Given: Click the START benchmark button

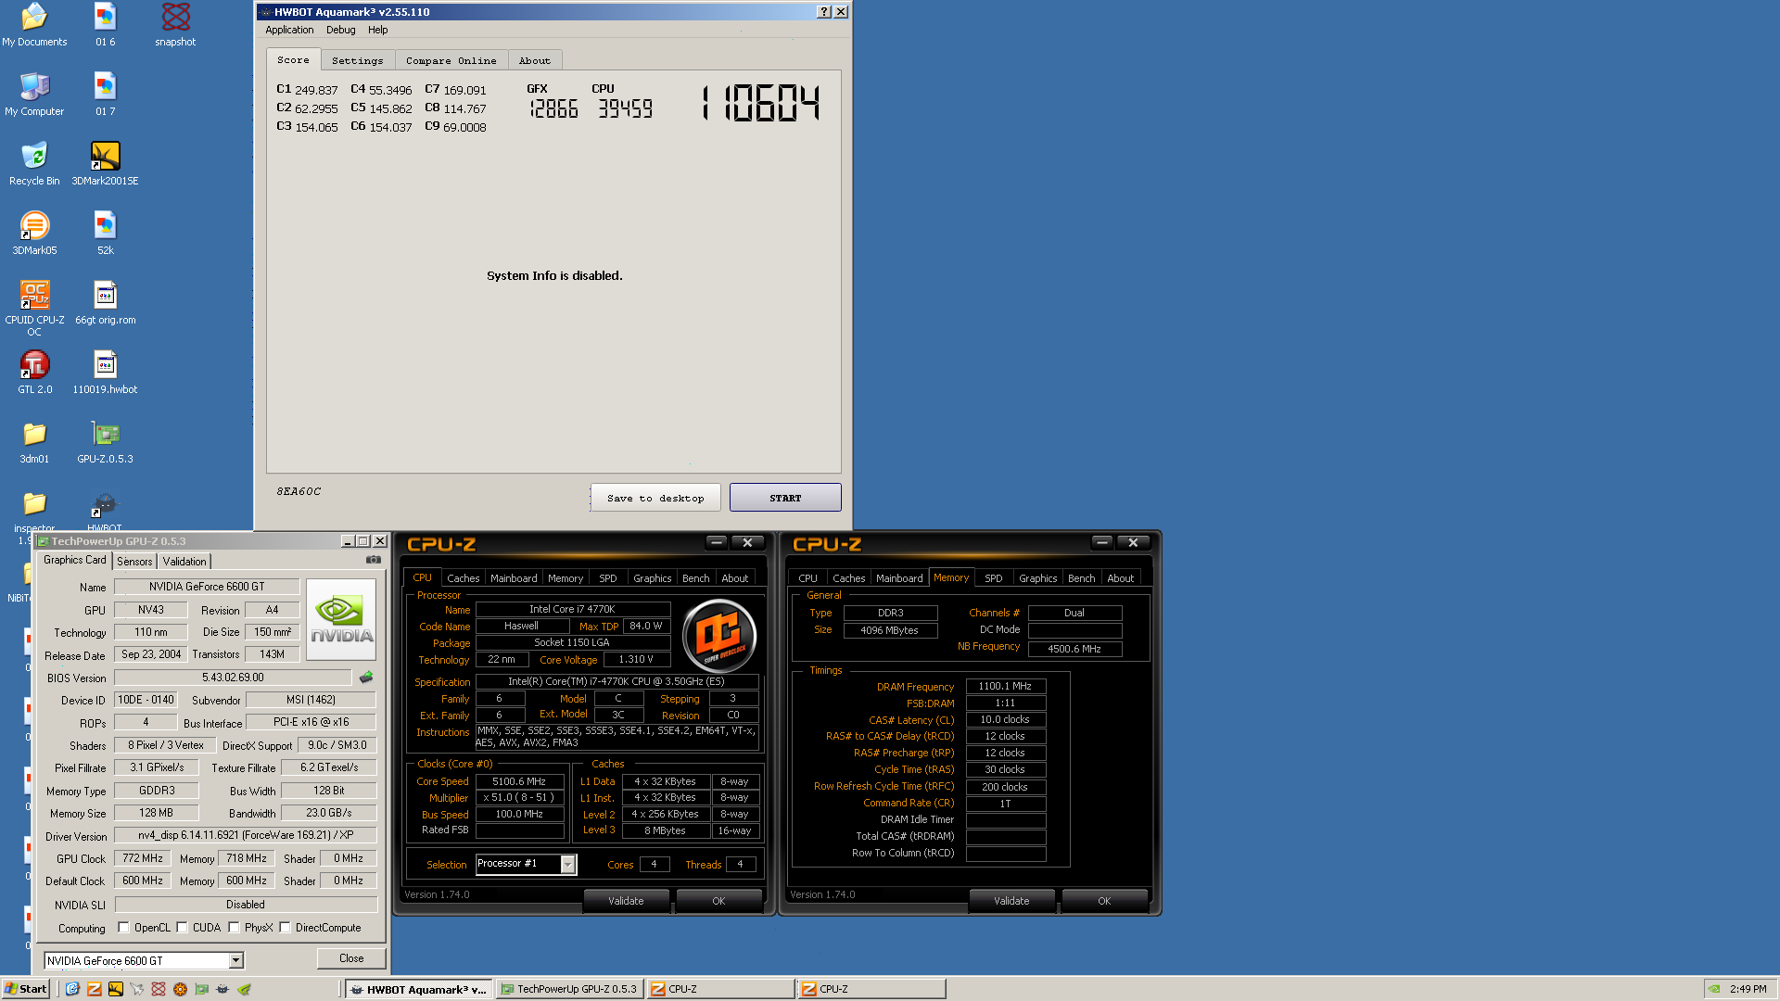Looking at the screenshot, I should (x=785, y=498).
